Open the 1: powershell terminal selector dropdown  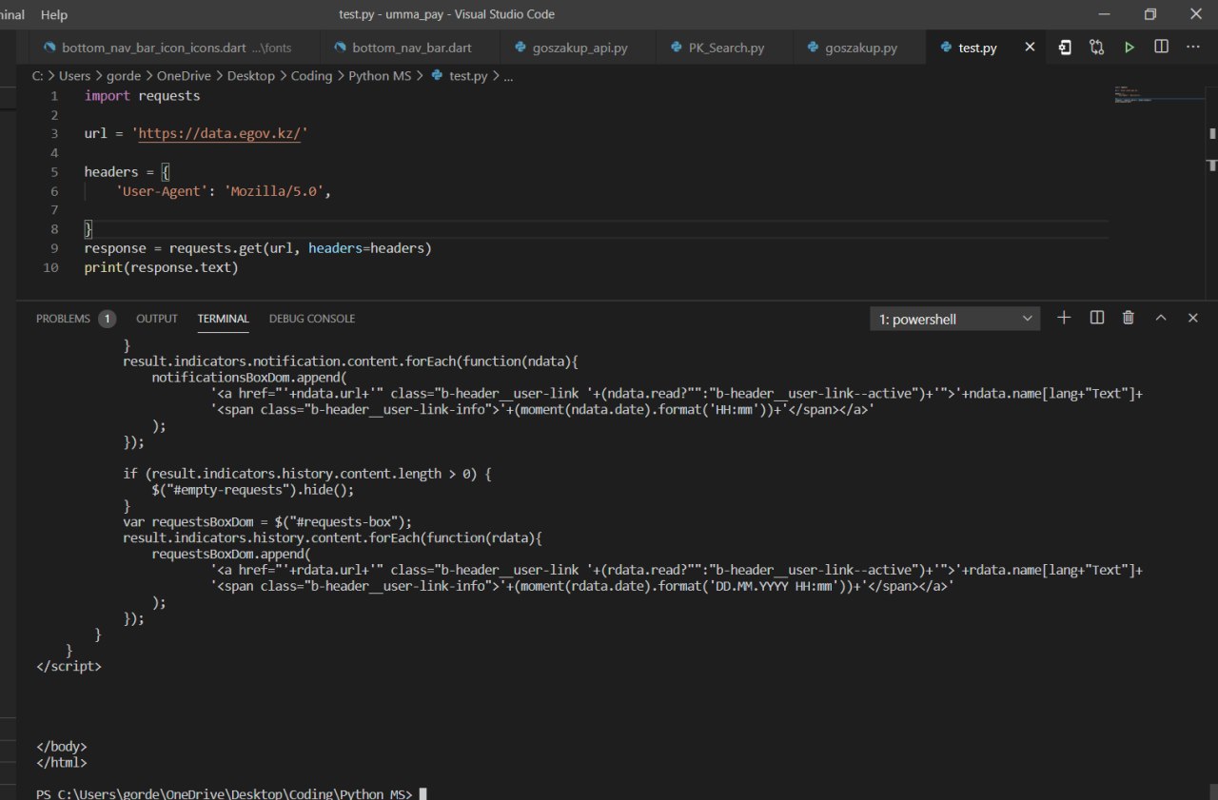point(955,319)
